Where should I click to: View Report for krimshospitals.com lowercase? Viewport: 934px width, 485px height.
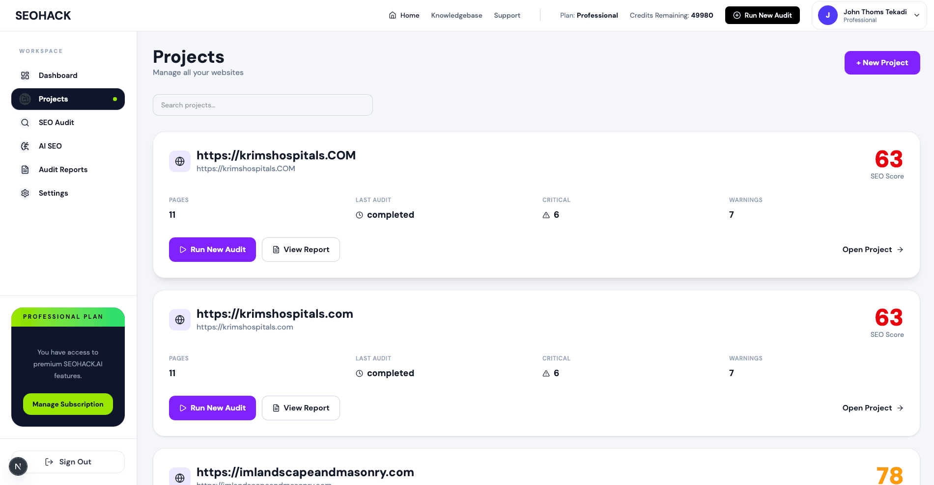[x=301, y=408]
